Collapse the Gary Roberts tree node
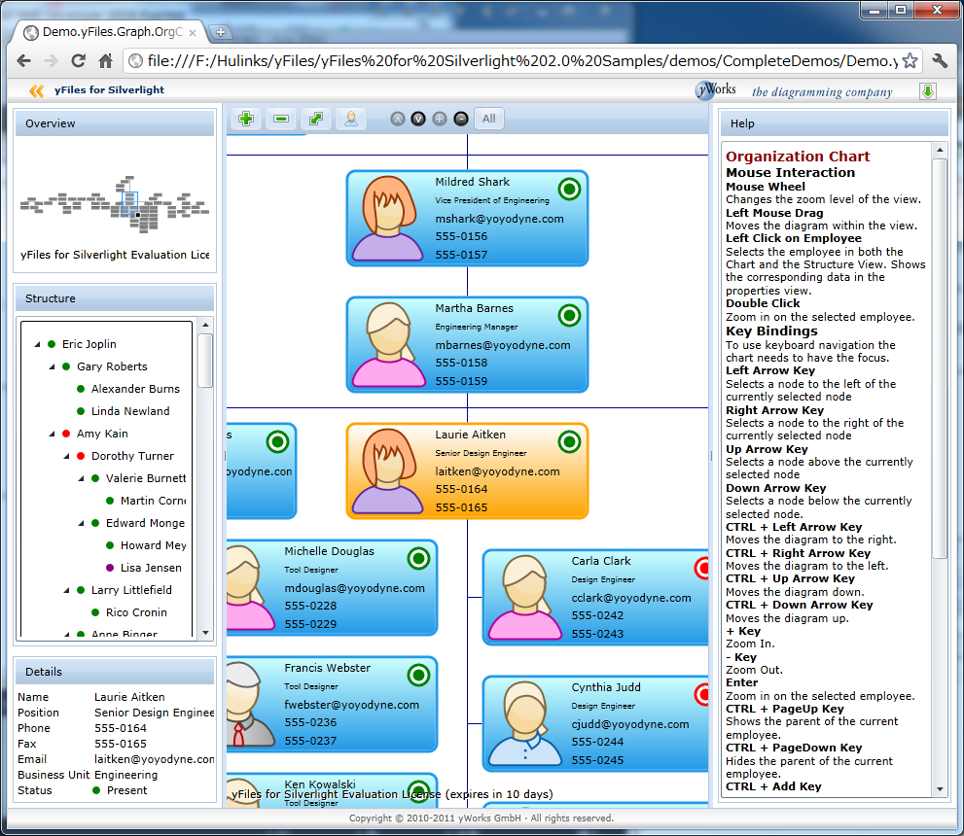 [x=52, y=366]
